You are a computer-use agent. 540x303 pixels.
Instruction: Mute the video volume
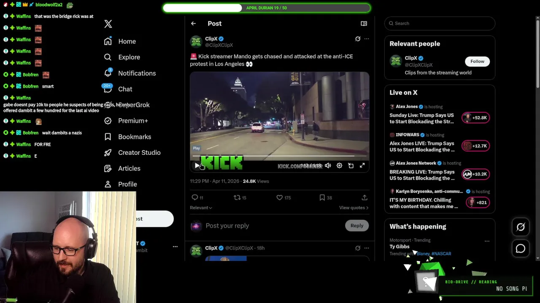tap(328, 166)
